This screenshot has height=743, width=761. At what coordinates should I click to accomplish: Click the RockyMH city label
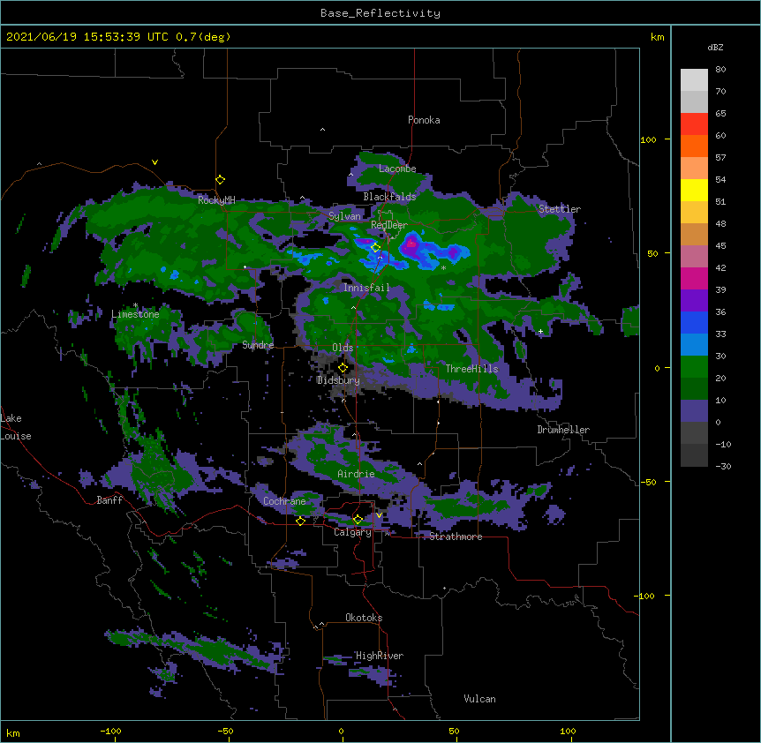[x=216, y=199]
